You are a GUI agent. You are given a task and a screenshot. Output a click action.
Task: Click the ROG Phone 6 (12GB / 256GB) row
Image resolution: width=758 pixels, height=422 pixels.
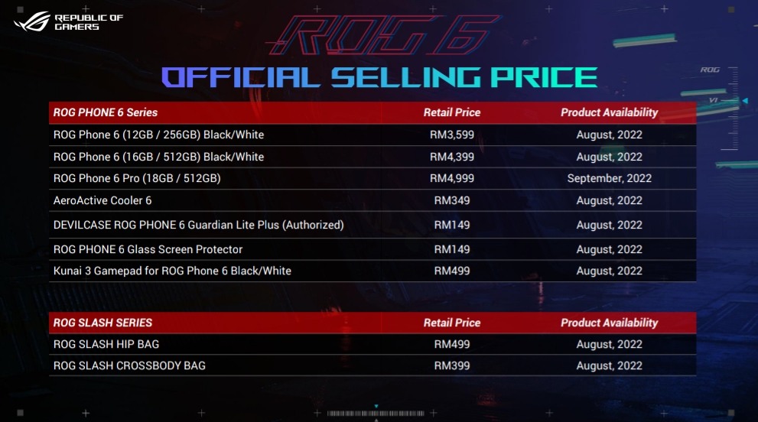(x=372, y=135)
